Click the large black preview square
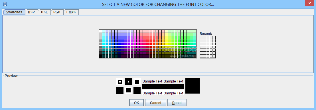 (x=193, y=86)
